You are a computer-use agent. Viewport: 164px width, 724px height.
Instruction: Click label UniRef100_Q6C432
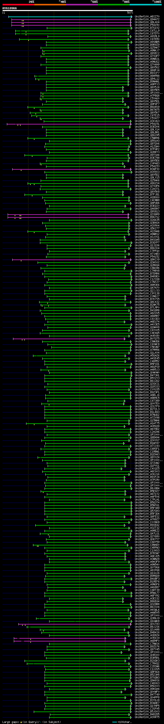point(147,302)
